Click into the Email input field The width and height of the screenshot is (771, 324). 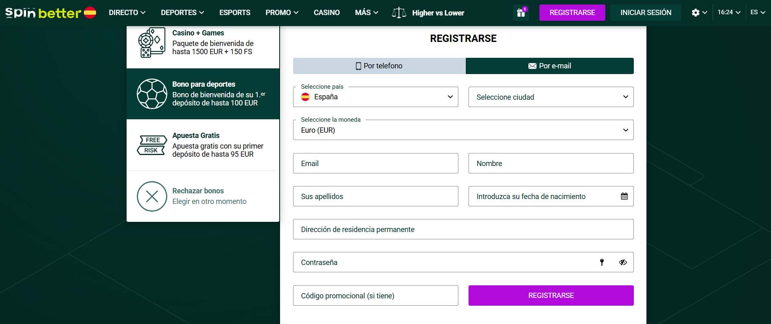click(x=375, y=163)
